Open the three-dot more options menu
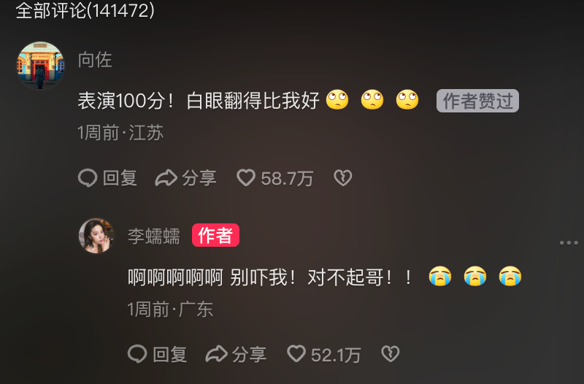 click(569, 243)
